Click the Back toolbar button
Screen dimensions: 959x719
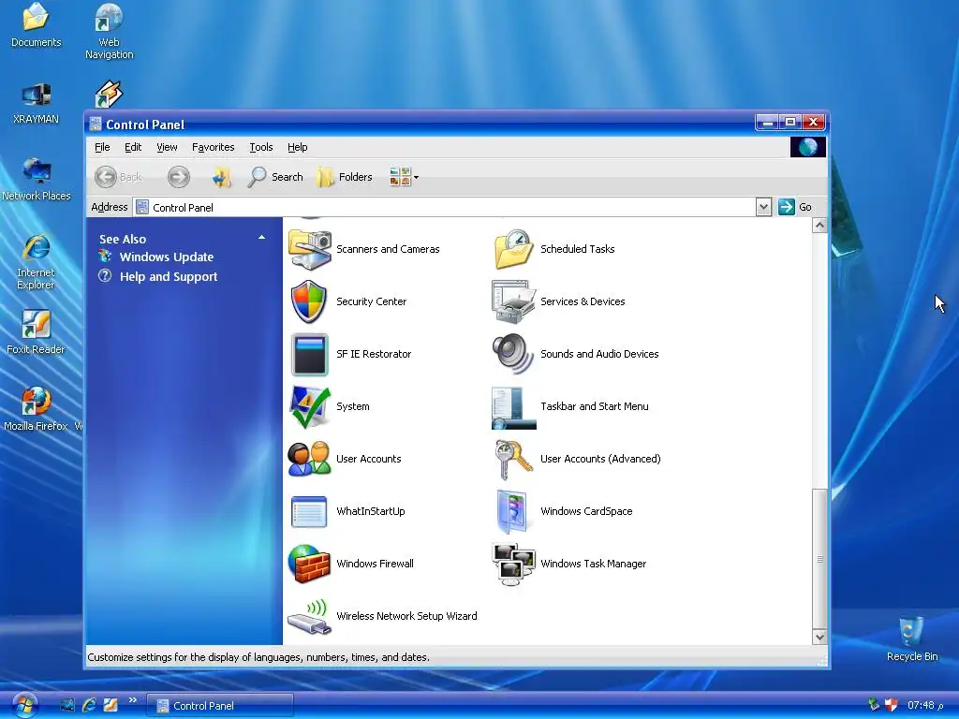click(119, 177)
